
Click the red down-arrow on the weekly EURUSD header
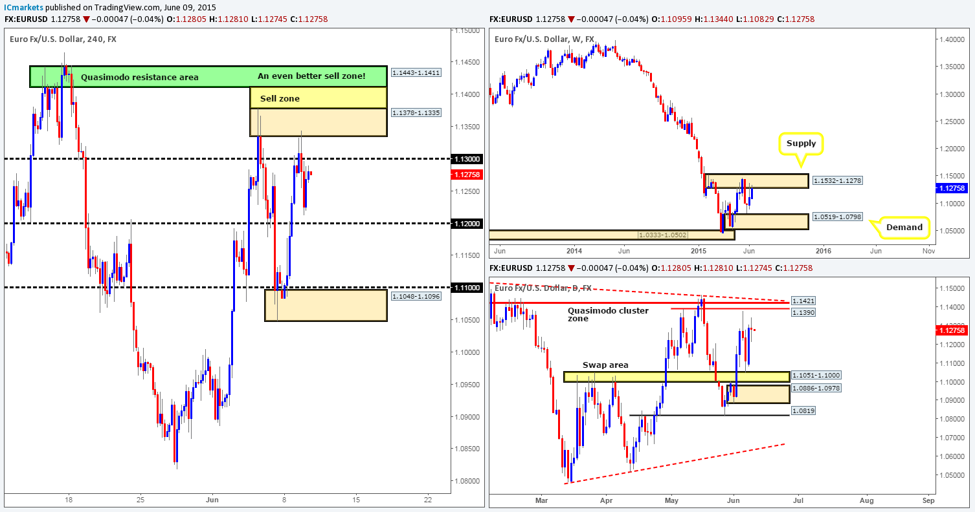coord(570,19)
